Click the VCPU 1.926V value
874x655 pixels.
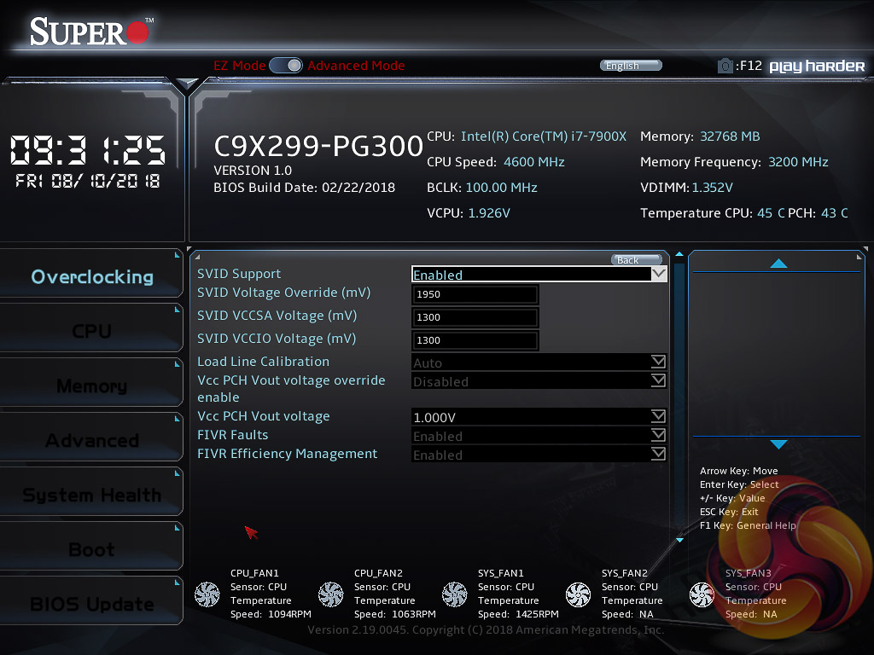click(489, 212)
